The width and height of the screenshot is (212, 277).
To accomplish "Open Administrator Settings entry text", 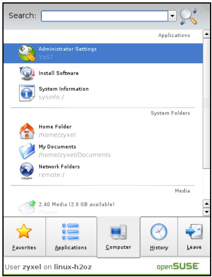I will tap(68, 49).
